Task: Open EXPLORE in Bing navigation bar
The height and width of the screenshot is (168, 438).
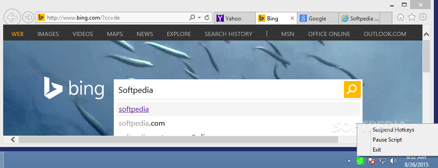Action: click(179, 34)
